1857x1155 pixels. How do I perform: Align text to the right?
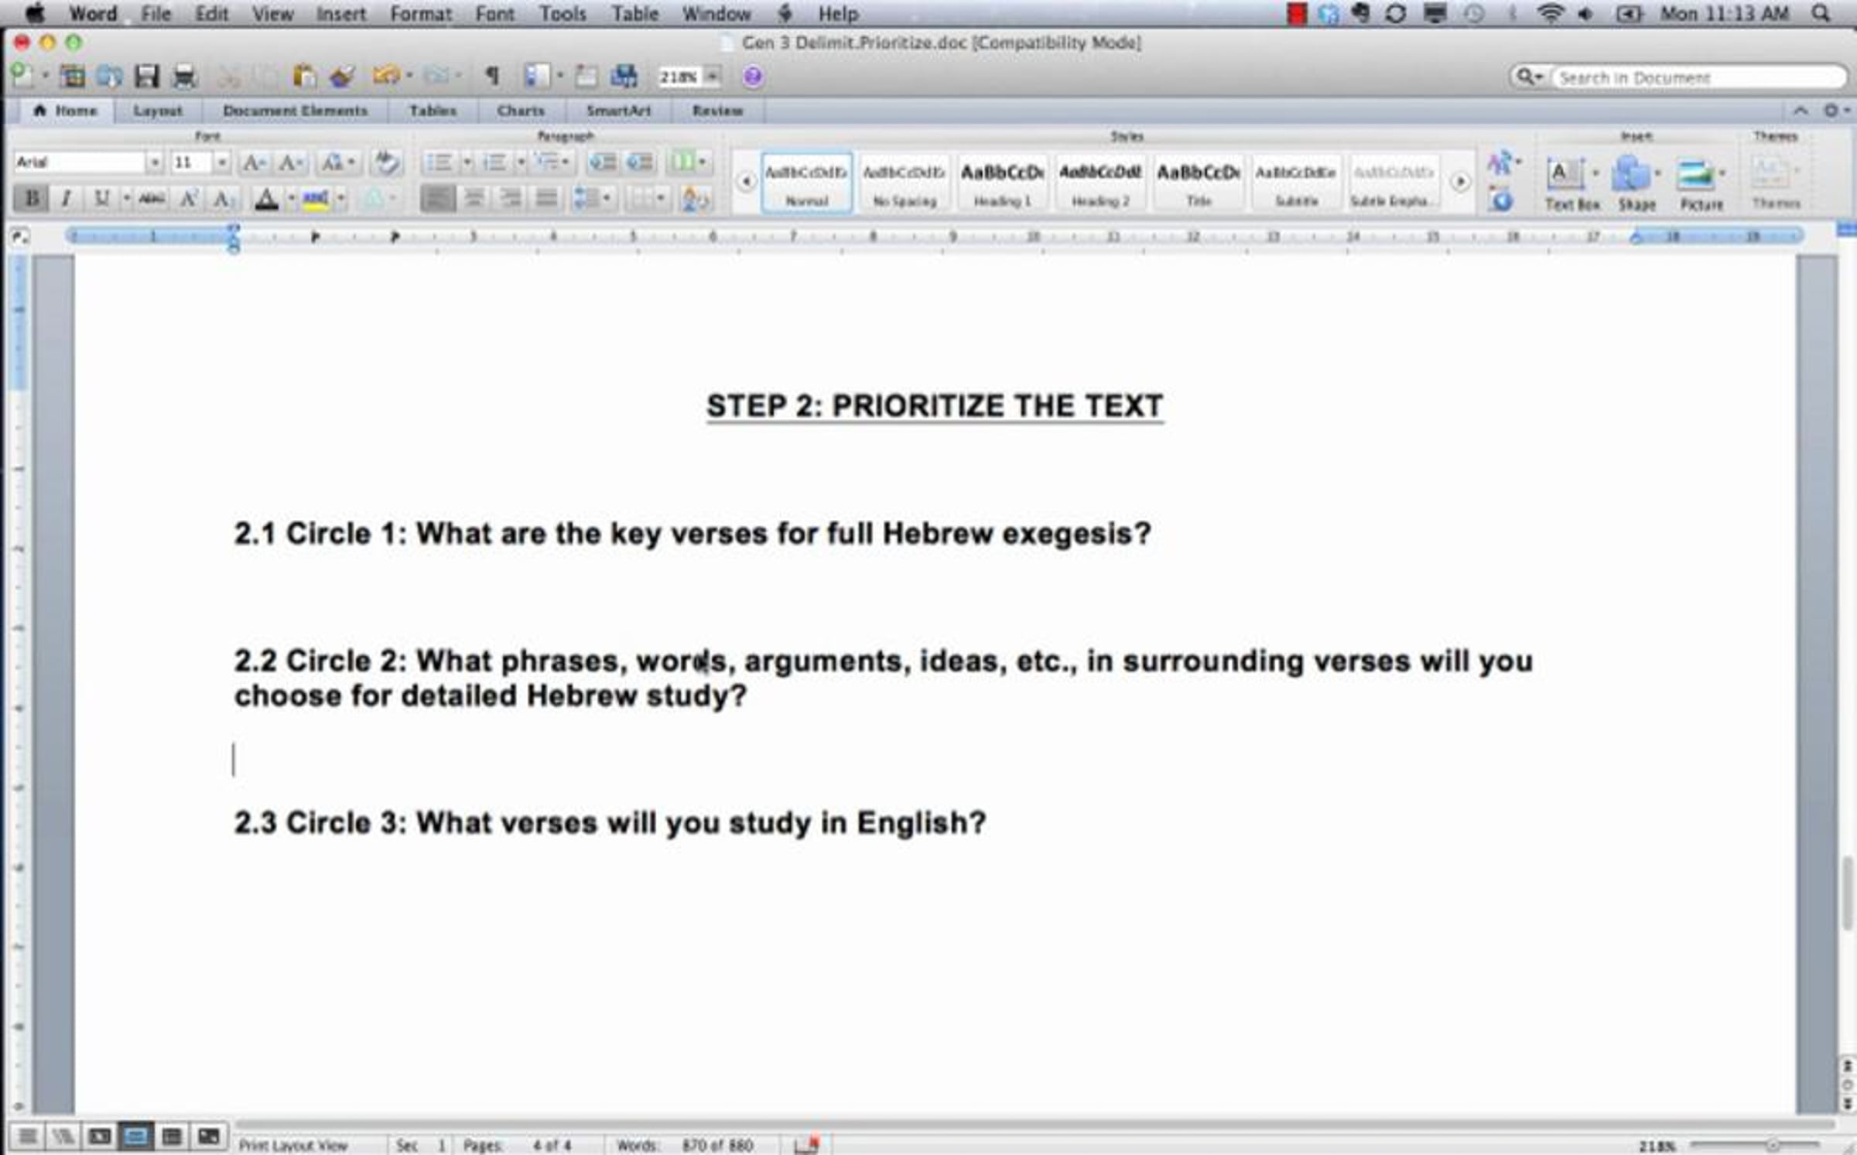[x=510, y=198]
